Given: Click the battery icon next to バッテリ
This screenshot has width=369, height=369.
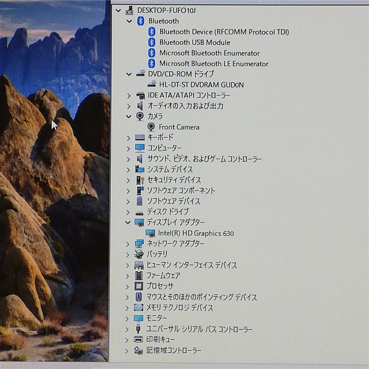Looking at the screenshot, I should click(139, 254).
